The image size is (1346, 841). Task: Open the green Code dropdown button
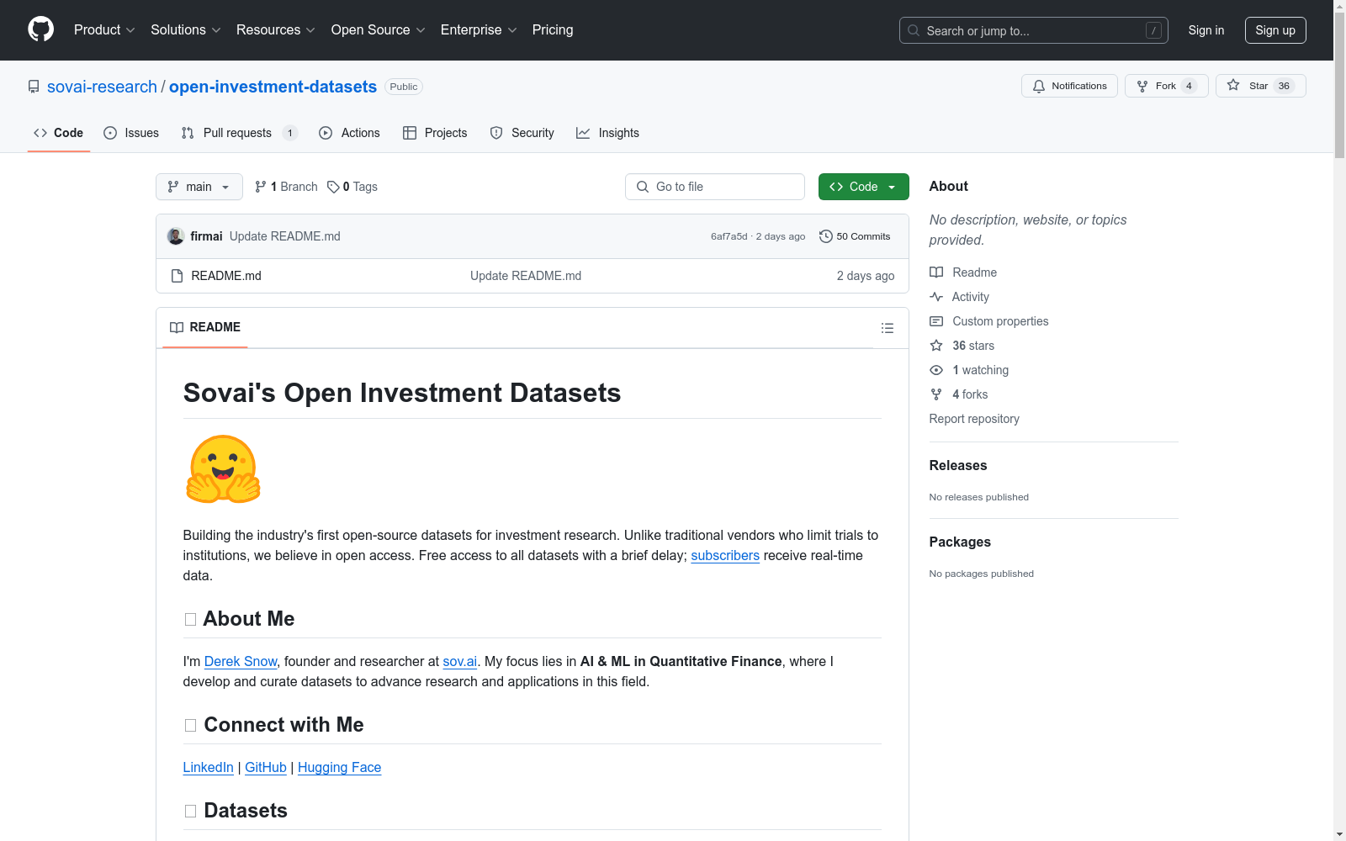pyautogui.click(x=863, y=187)
